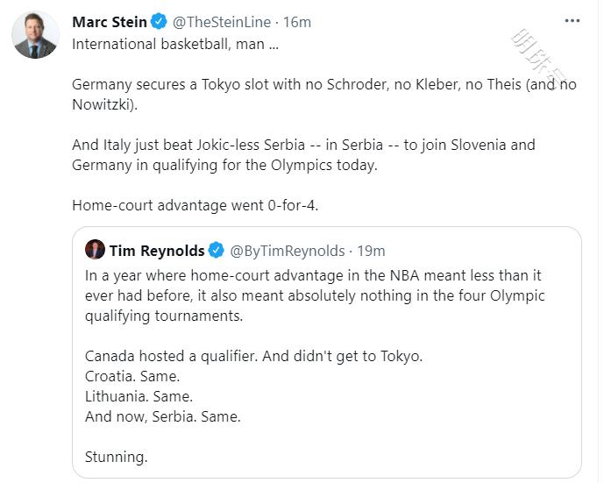
Task: Click the "Croatia. Same." line
Action: (131, 376)
